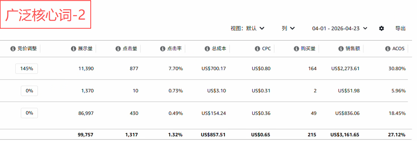Image resolution: width=417 pixels, height=141 pixels.
Task: Click info icon beside 购买量 header
Action: coord(296,49)
